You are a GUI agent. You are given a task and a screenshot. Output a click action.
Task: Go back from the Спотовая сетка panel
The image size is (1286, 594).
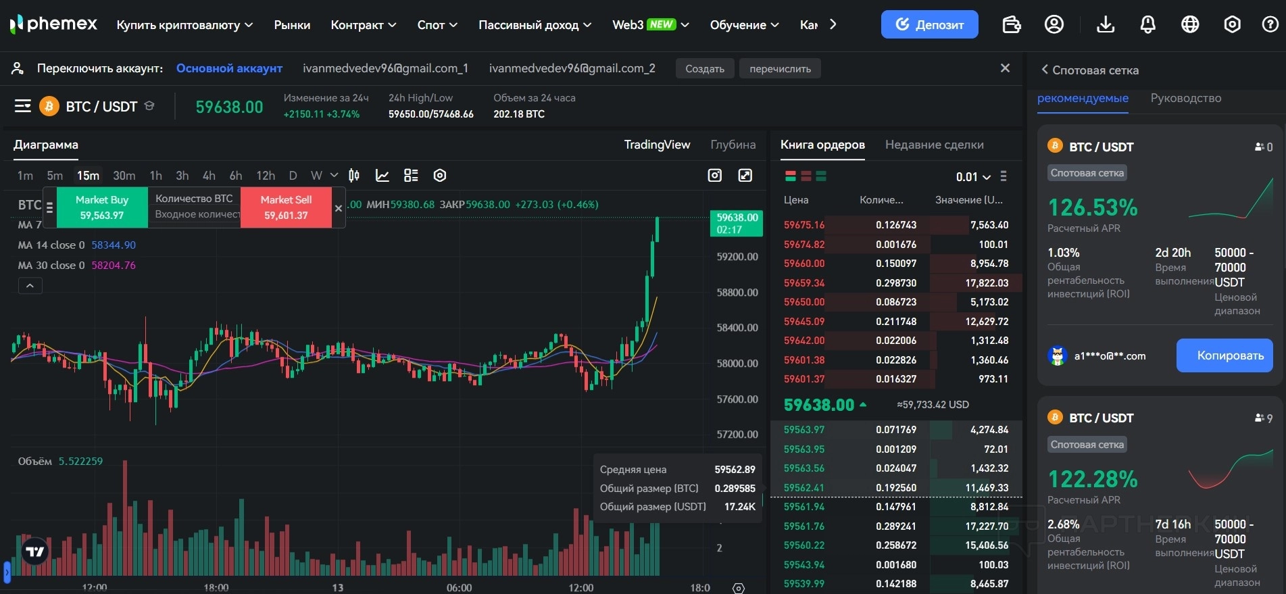pos(1045,70)
